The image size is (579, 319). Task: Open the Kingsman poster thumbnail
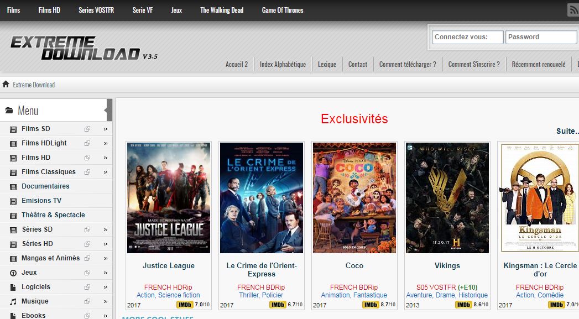[x=539, y=198]
